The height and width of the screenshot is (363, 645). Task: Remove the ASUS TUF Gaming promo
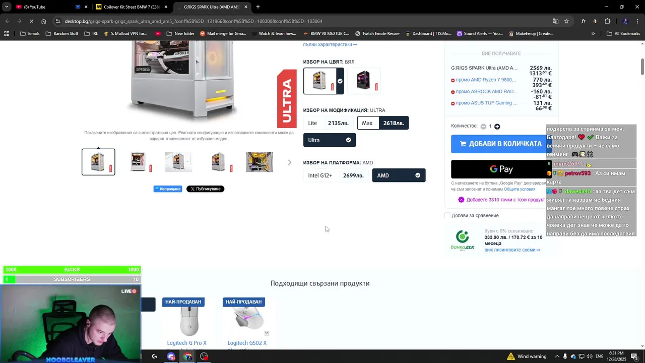pyautogui.click(x=453, y=103)
